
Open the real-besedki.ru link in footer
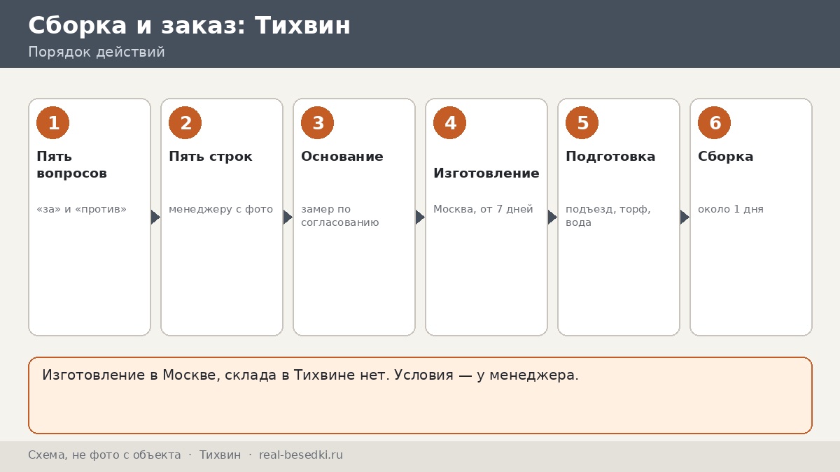[301, 455]
